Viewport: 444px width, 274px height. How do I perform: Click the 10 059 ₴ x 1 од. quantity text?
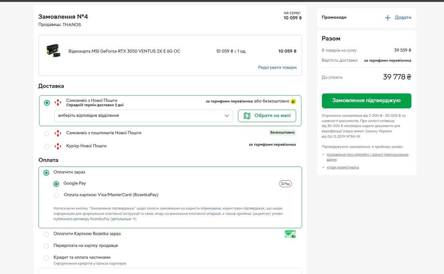tap(231, 51)
